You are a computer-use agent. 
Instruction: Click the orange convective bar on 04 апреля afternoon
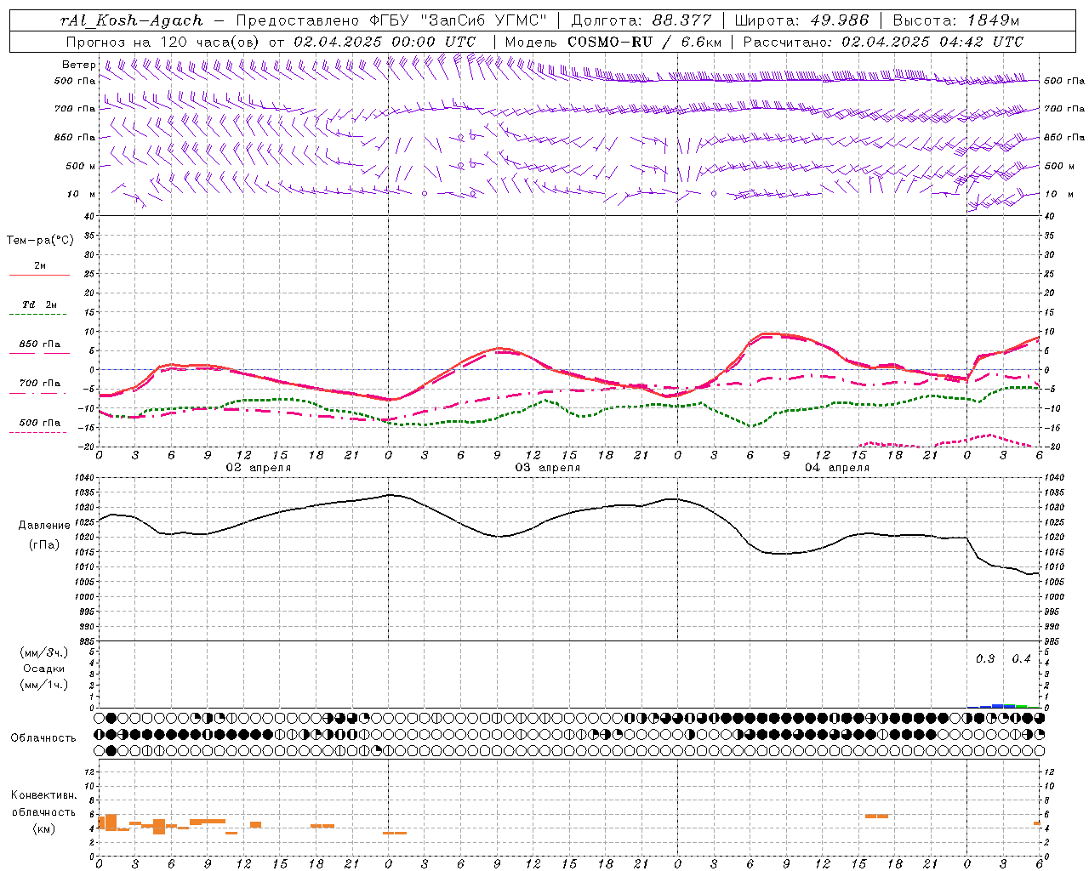pyautogui.click(x=876, y=817)
